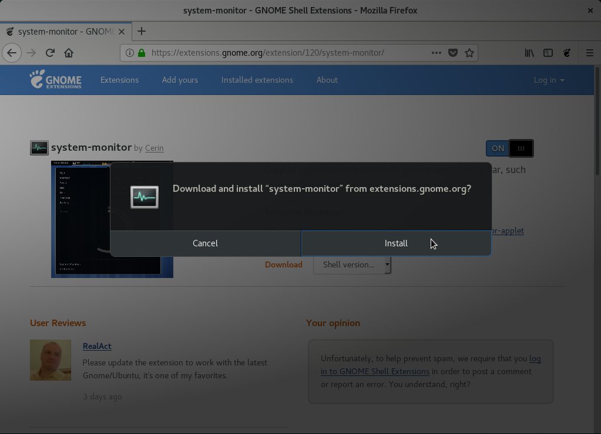This screenshot has width=601, height=434.
Task: Bookmark the page using the star icon
Action: 469,53
